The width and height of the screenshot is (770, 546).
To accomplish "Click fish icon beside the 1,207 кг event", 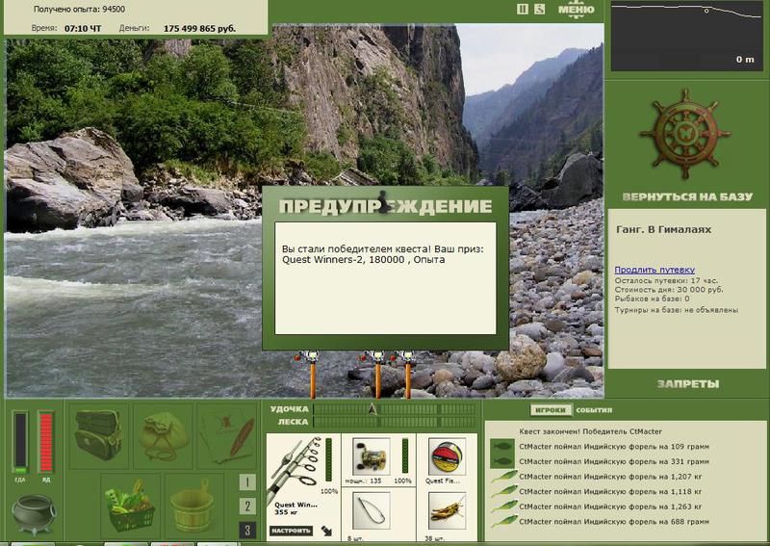I will click(503, 477).
